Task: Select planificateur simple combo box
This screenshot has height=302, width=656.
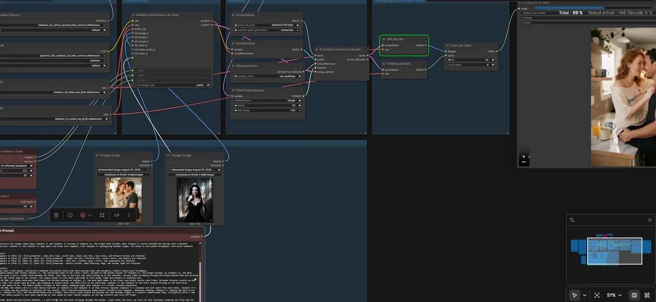Action: pos(268,100)
